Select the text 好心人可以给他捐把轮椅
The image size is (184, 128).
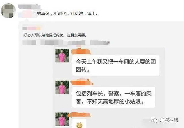[44, 35]
